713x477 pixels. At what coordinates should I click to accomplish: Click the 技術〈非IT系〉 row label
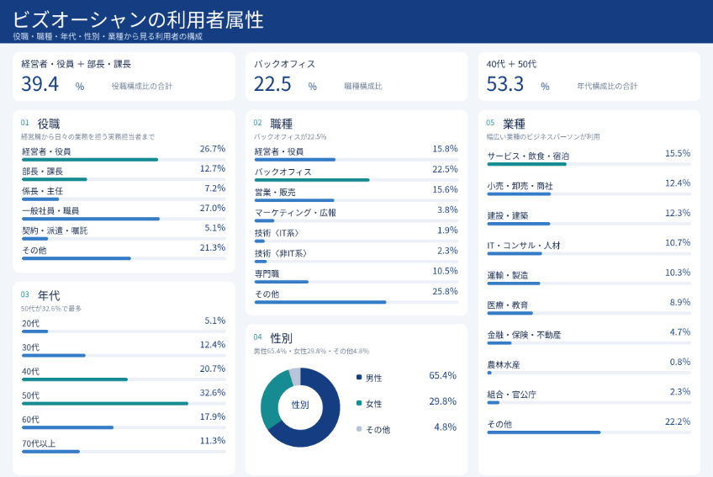pos(281,253)
